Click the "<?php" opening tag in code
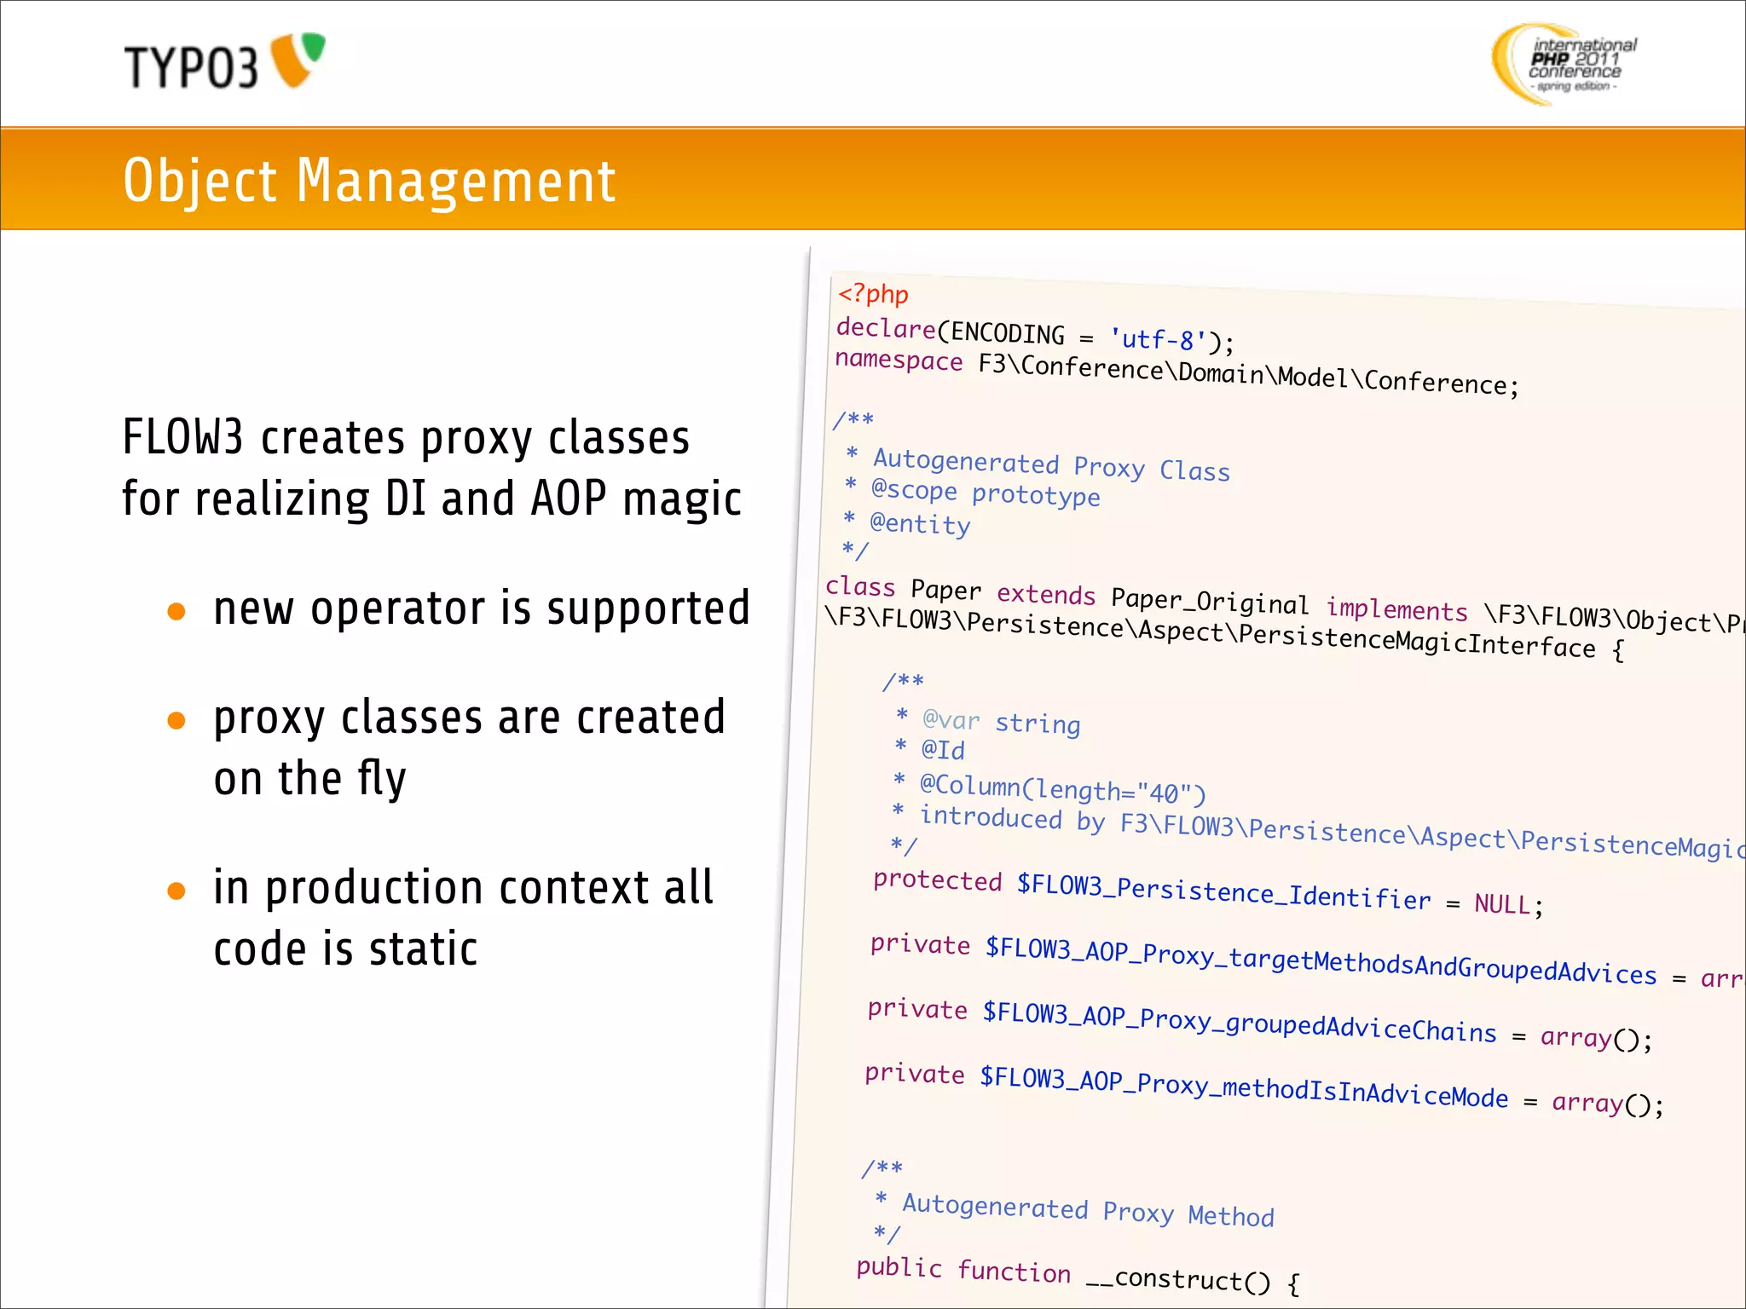Screen dimensions: 1746x1309 point(873,293)
